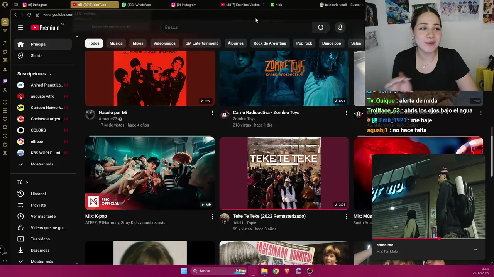Click the YouTube Premium logo
Screen dimensions: 494x277
[x=45, y=27]
